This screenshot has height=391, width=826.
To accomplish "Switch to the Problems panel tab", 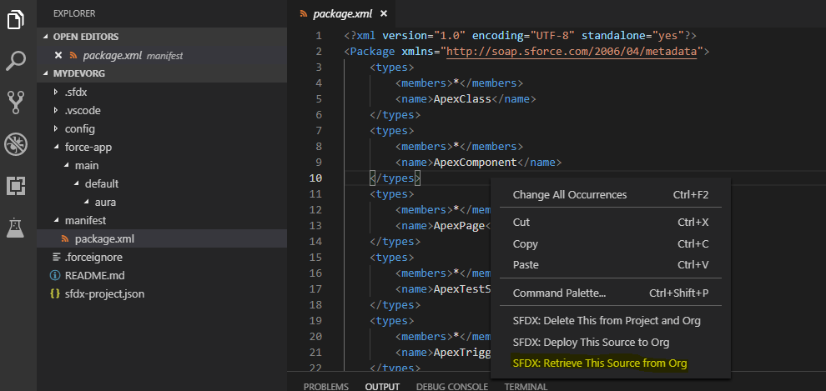I will click(x=325, y=387).
